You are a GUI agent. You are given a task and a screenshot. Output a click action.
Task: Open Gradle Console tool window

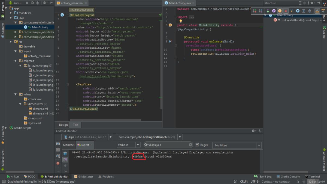(x=288, y=177)
